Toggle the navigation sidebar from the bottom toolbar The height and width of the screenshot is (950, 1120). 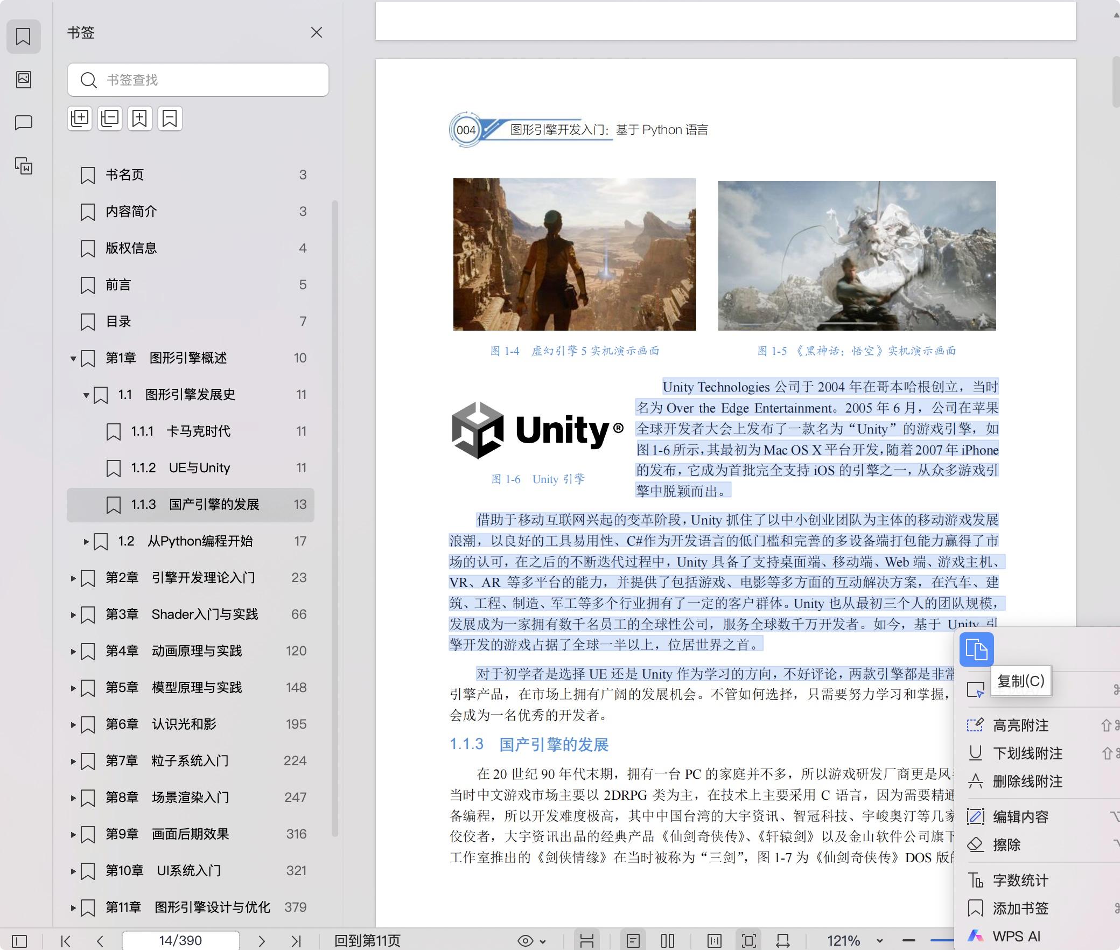coord(20,940)
